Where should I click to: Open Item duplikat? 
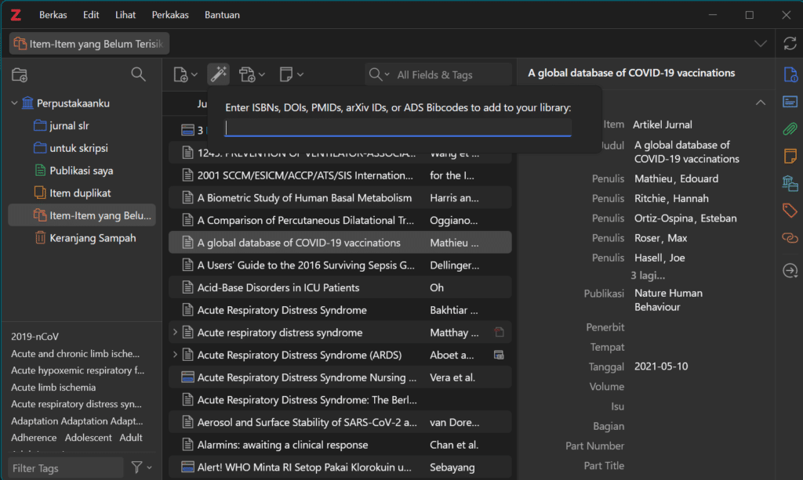click(x=80, y=193)
